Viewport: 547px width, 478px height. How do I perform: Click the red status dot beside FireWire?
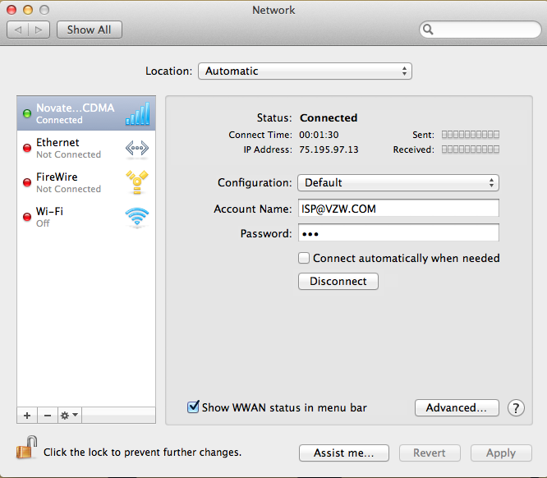(x=27, y=182)
